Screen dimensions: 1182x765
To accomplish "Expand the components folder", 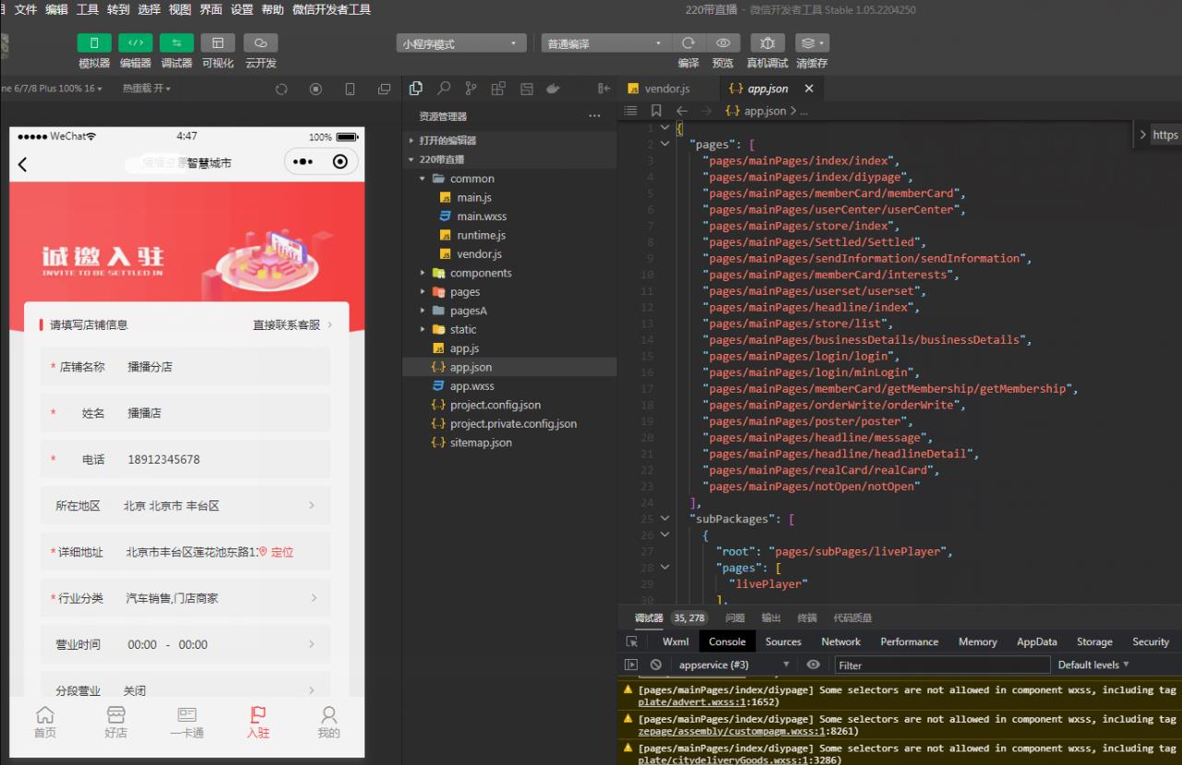I will (510, 273).
